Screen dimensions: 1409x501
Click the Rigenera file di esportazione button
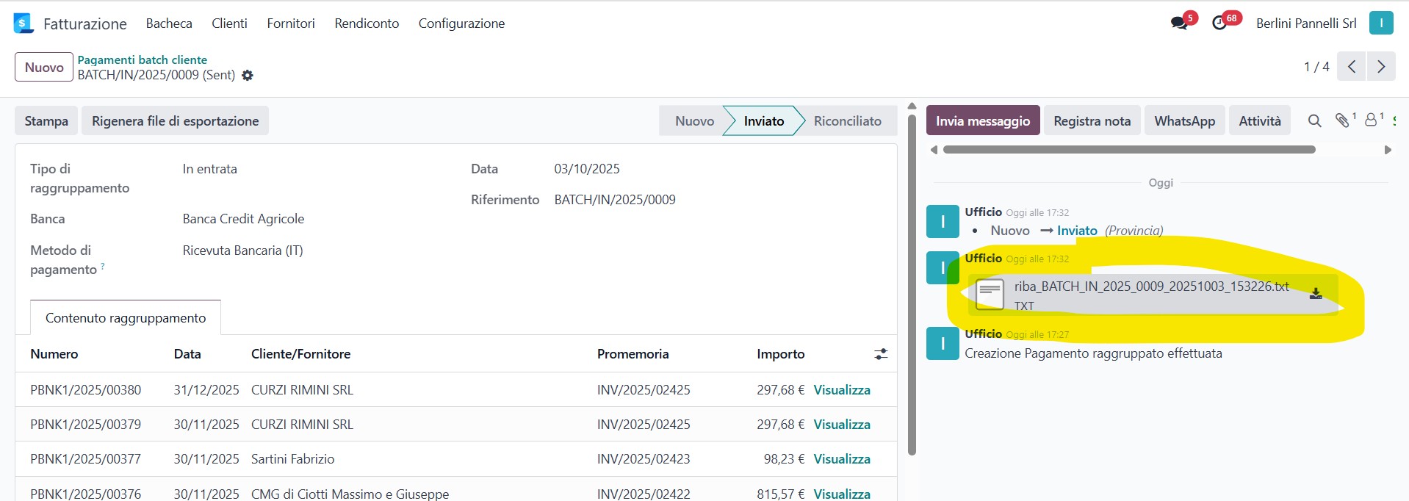point(175,121)
